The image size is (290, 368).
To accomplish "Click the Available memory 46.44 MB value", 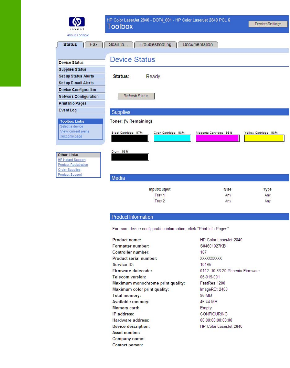I will coord(209,302).
